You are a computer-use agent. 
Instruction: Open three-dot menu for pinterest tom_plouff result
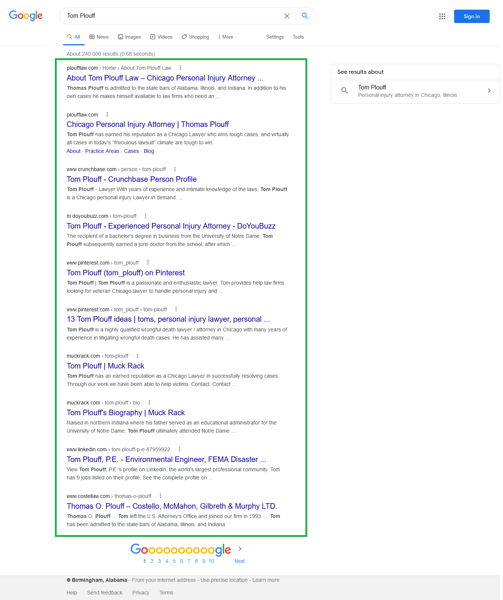[148, 263]
